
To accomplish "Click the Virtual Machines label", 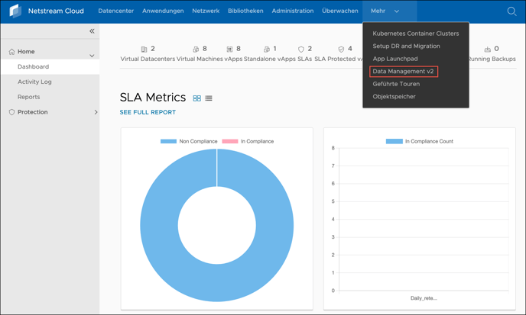I will point(200,59).
